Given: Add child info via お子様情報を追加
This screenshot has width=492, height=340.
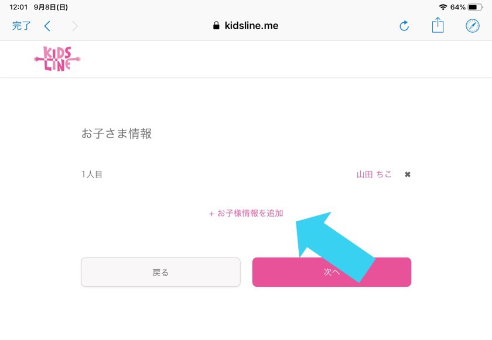Looking at the screenshot, I should coord(246,214).
